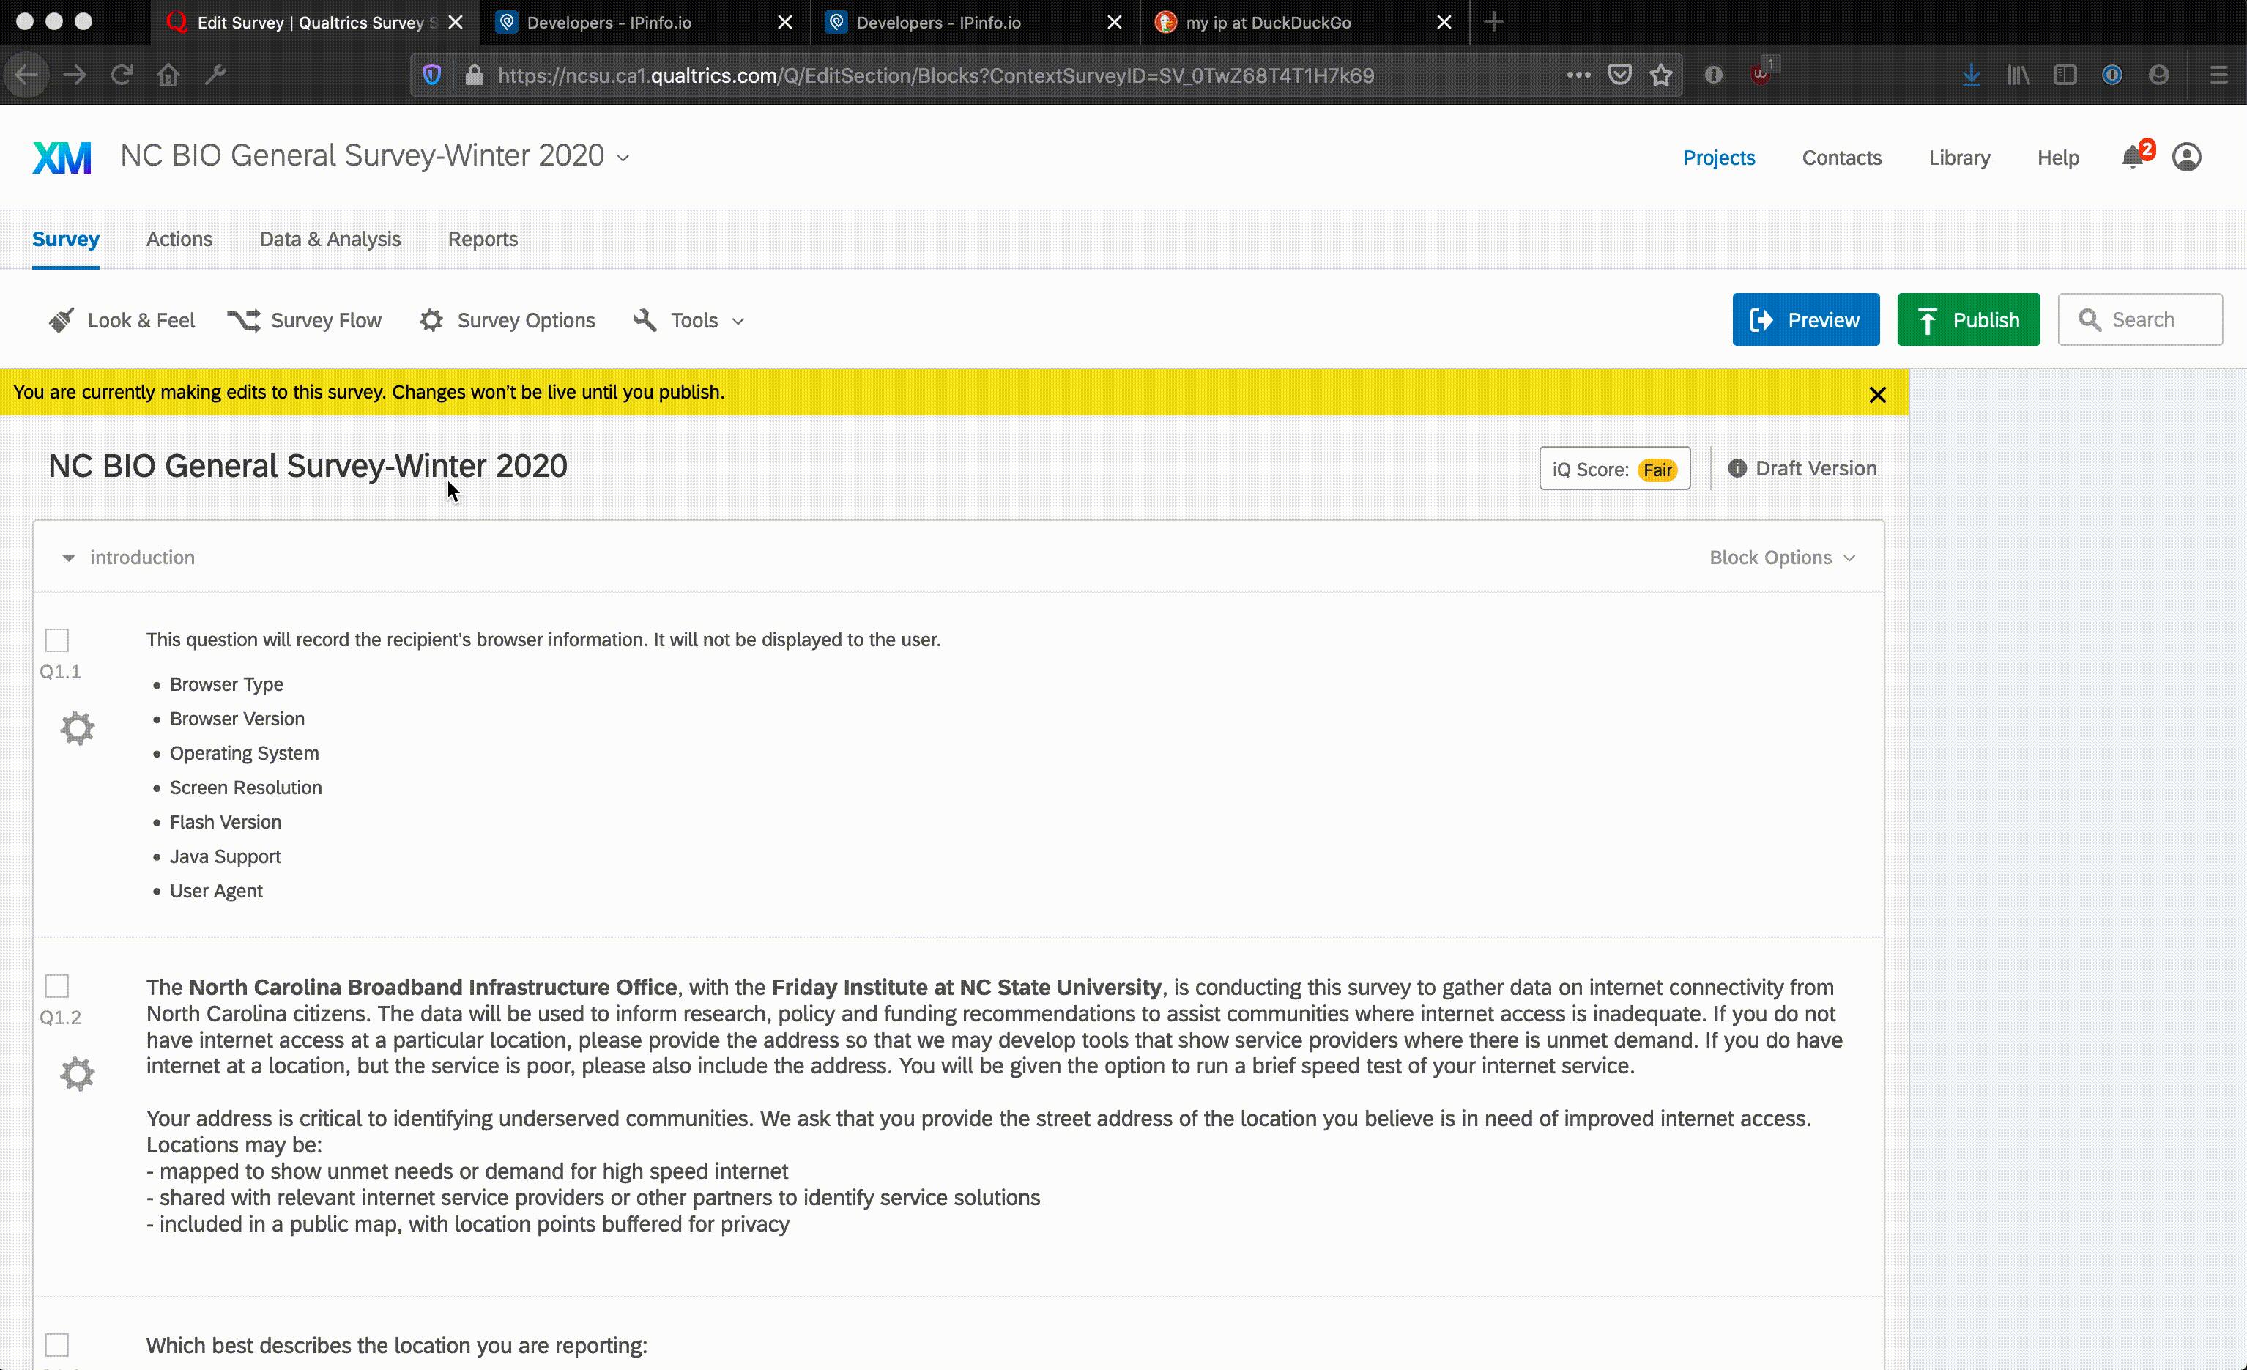Open the Reports tab
The image size is (2247, 1370).
(483, 239)
